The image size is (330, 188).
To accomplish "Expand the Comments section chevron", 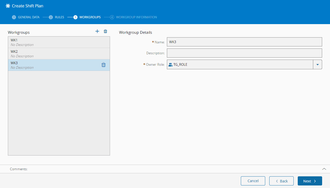I will (x=324, y=169).
